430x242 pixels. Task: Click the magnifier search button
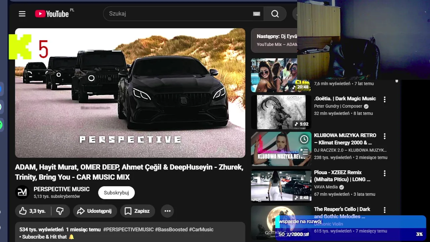point(275,14)
